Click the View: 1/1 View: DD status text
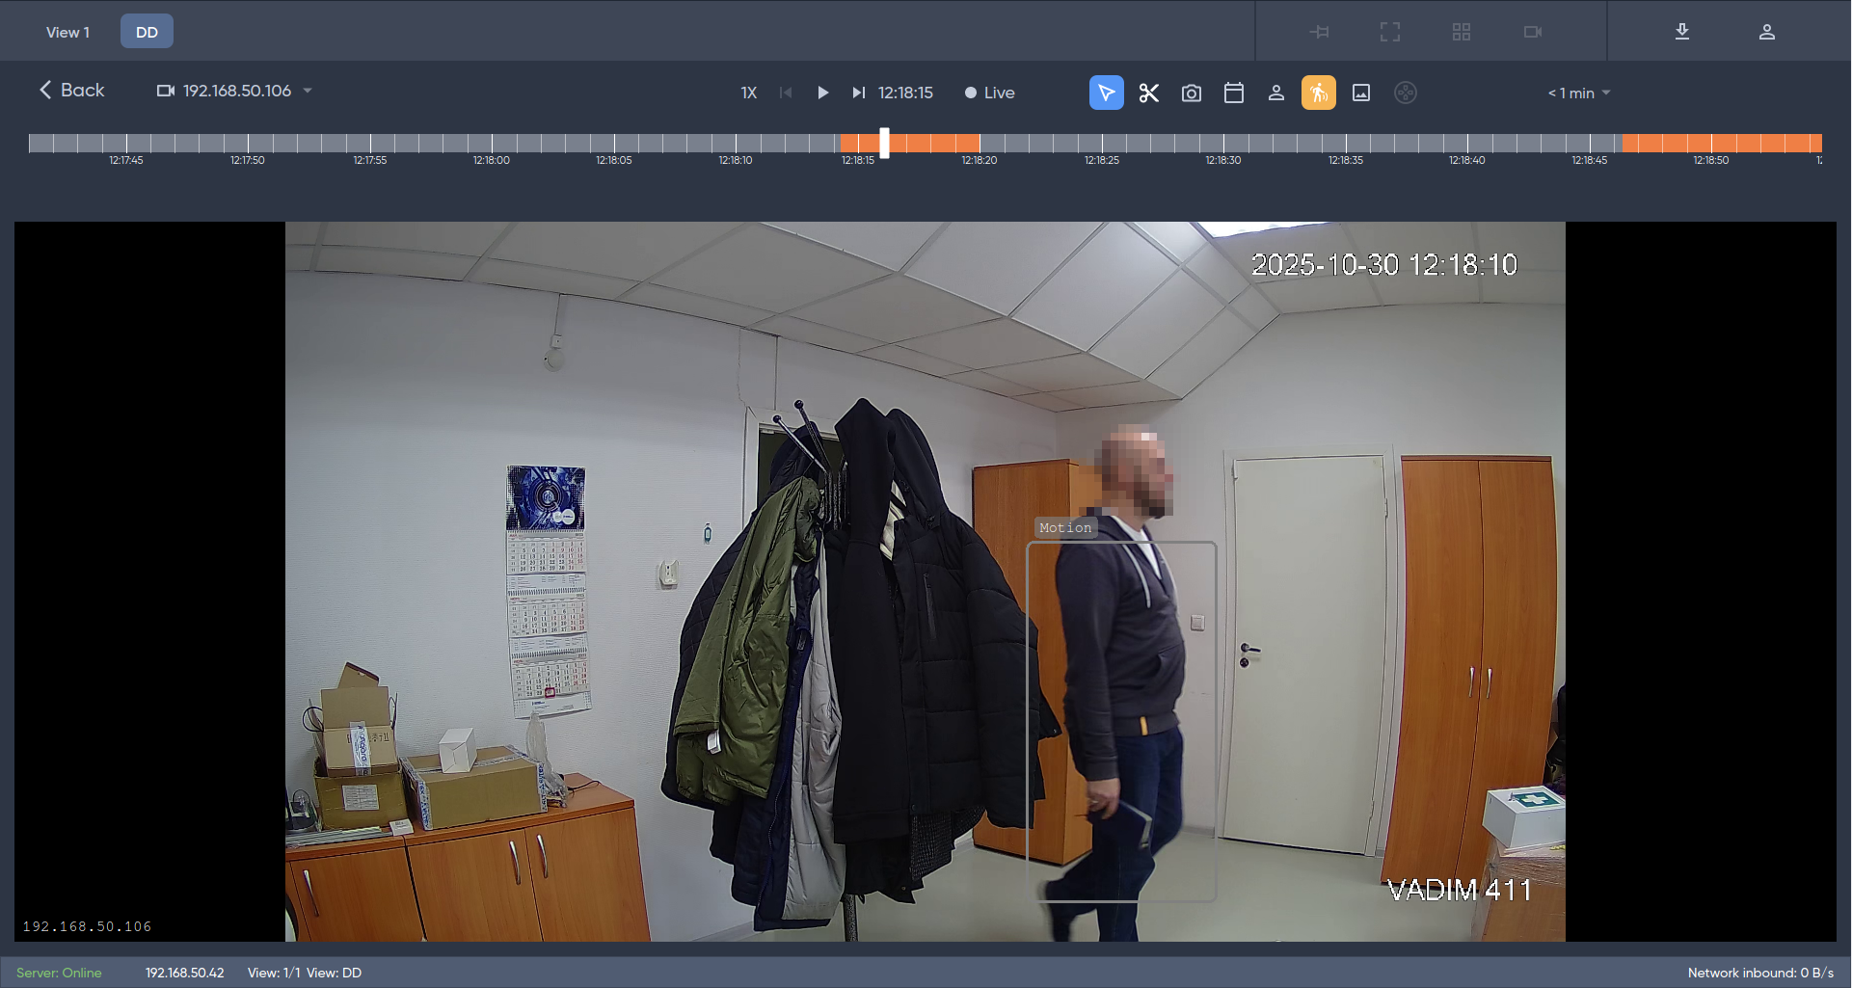 tap(305, 973)
